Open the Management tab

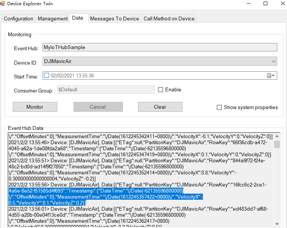tap(52, 18)
